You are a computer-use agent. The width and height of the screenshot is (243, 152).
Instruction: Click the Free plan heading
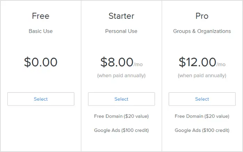coord(41,16)
